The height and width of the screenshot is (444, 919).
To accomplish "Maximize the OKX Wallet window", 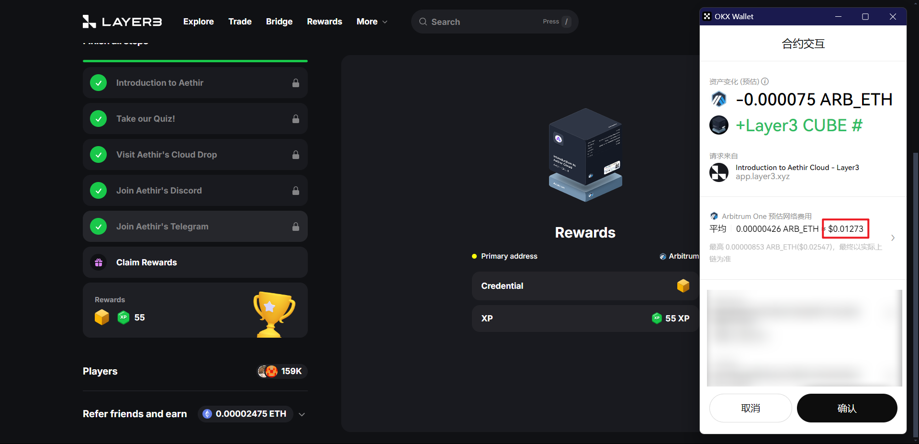I will click(865, 16).
